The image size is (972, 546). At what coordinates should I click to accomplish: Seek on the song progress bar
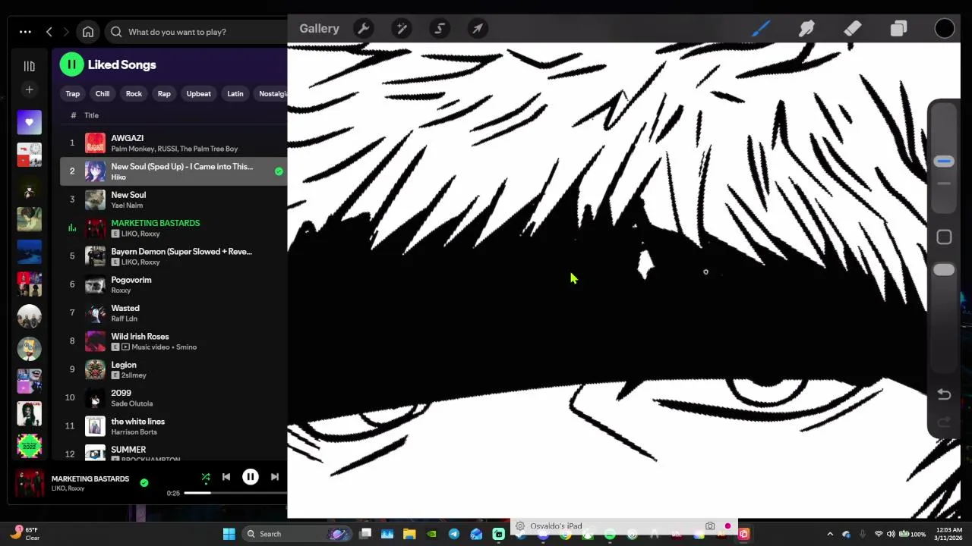pos(235,494)
